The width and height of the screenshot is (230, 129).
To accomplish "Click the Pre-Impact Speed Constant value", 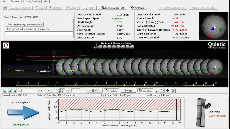I will click(118, 19).
